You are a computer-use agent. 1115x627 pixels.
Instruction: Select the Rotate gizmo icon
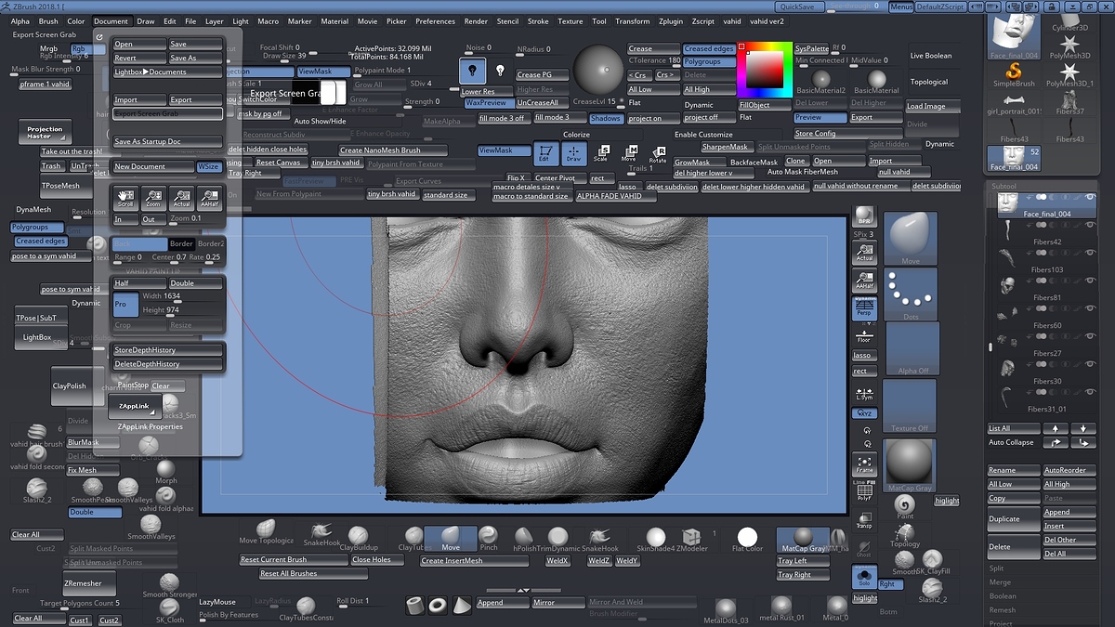658,154
